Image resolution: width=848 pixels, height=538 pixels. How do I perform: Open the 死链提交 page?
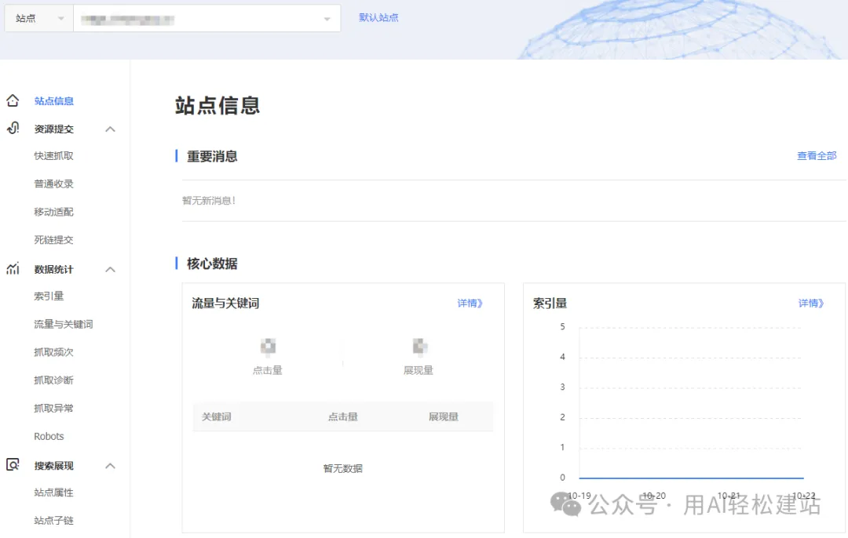pos(53,239)
